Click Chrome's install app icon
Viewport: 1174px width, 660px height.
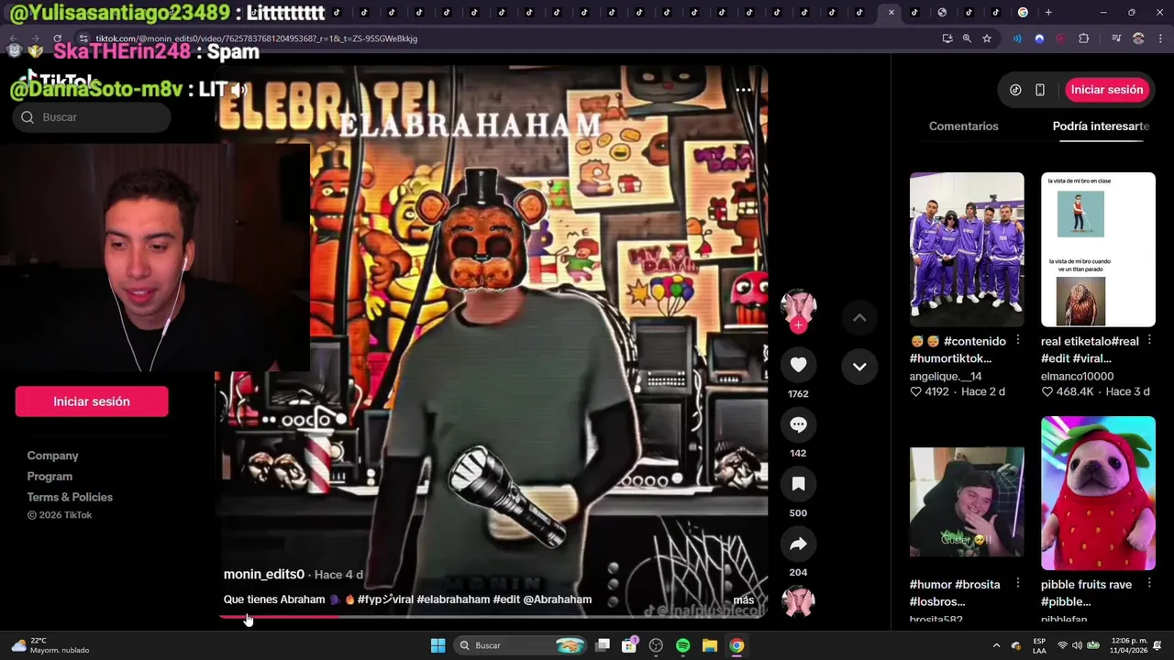coord(947,38)
